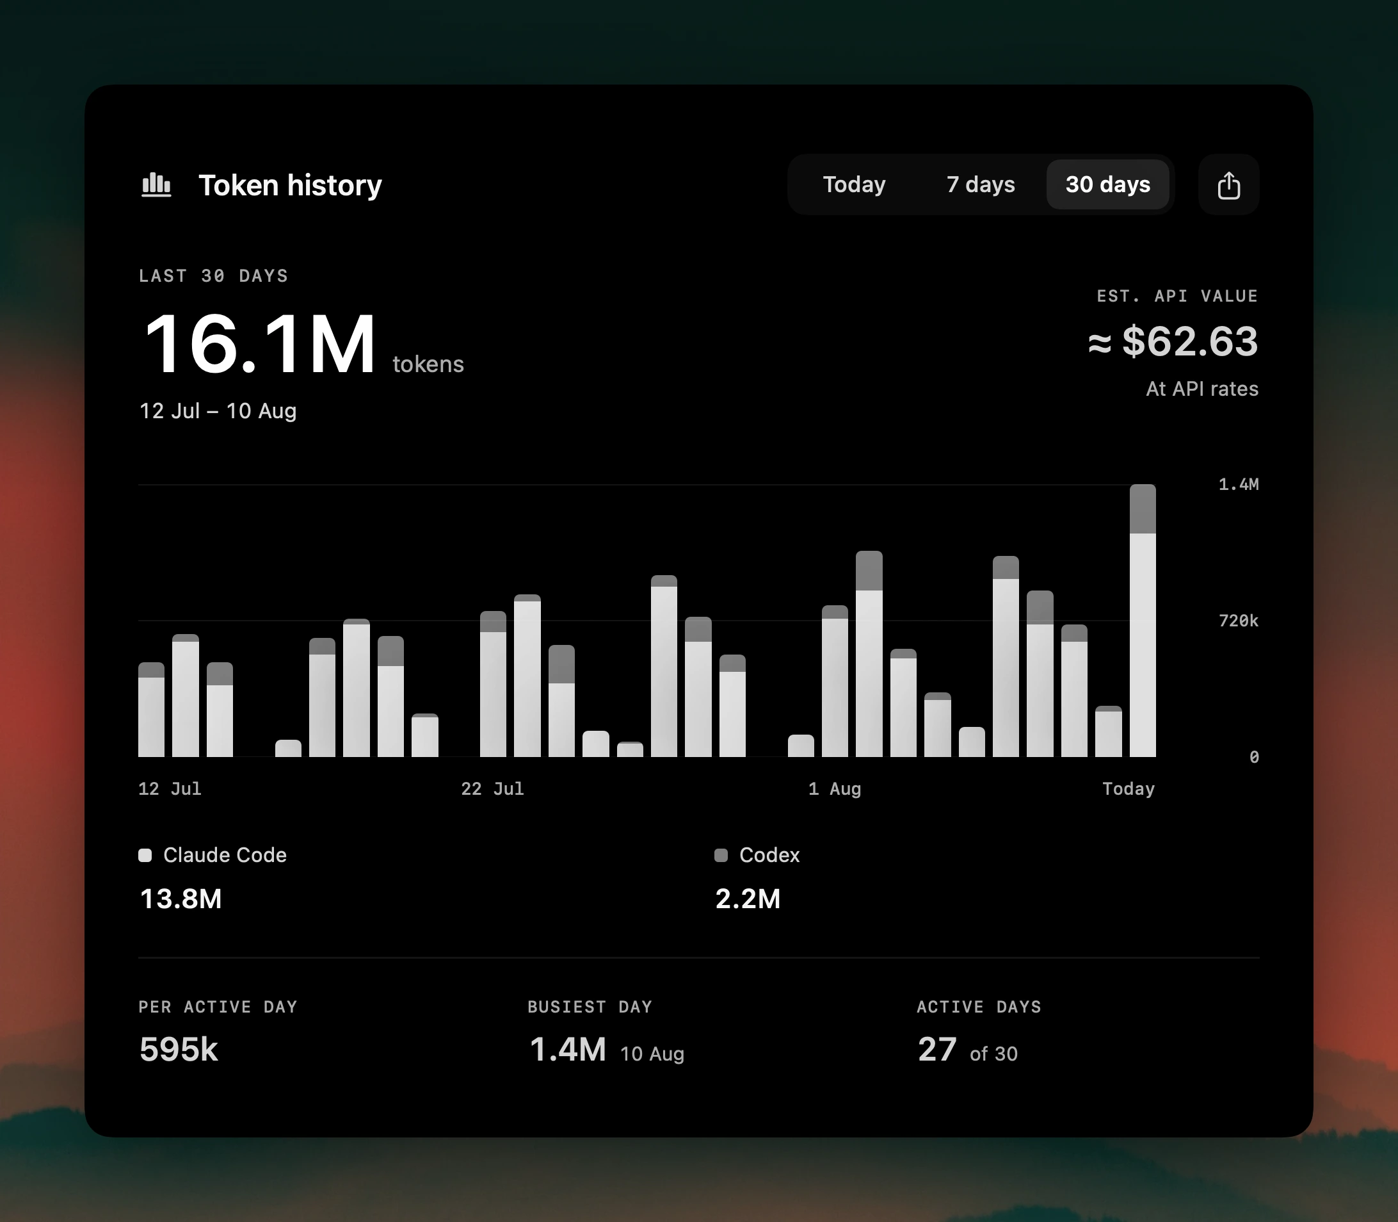Click the 'Today' x-axis label

click(1129, 789)
